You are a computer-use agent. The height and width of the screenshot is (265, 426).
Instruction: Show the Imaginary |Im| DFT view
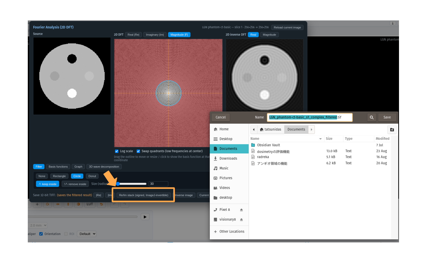coord(155,35)
